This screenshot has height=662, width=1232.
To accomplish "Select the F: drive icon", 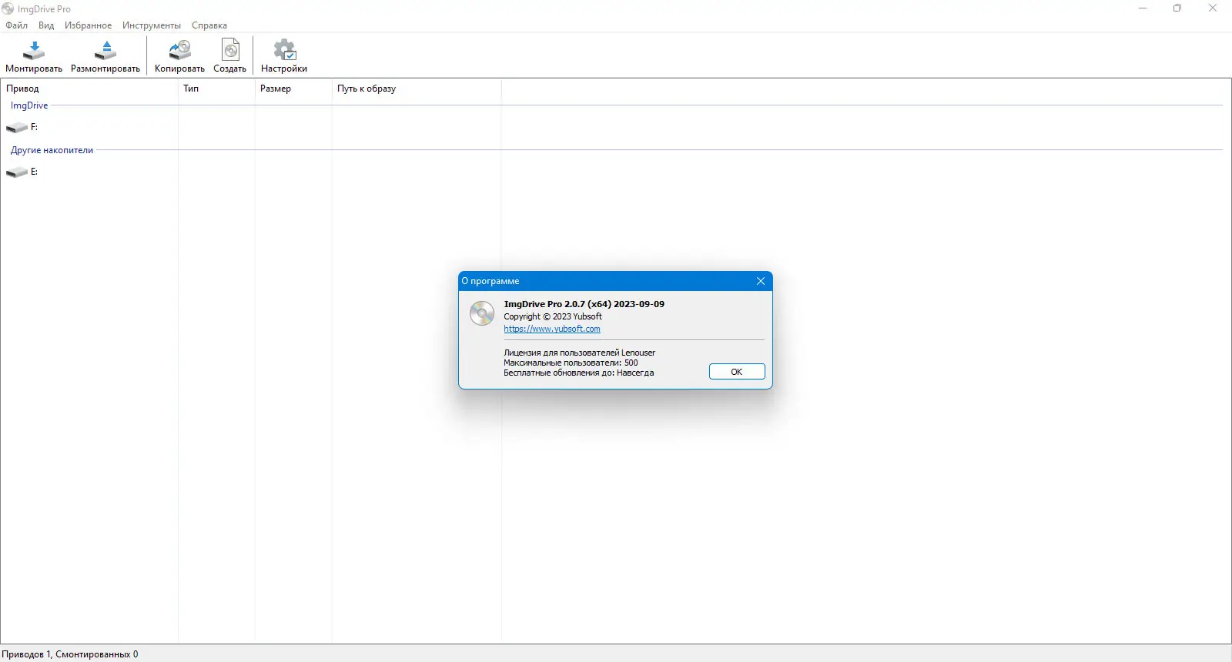I will (17, 127).
